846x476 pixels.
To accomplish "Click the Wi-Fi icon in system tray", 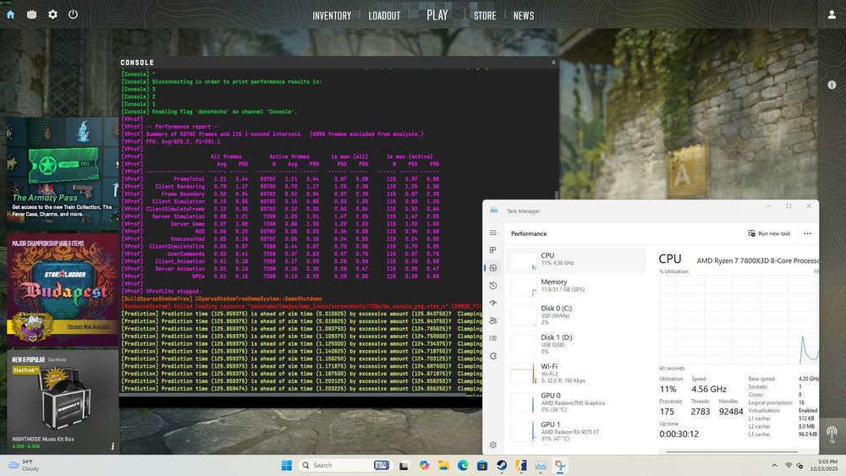I will pos(788,465).
